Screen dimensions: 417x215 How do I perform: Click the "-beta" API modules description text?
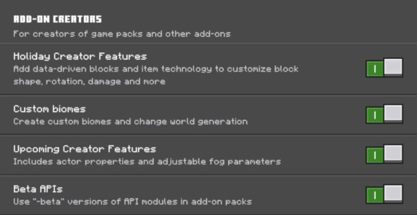coord(132,201)
